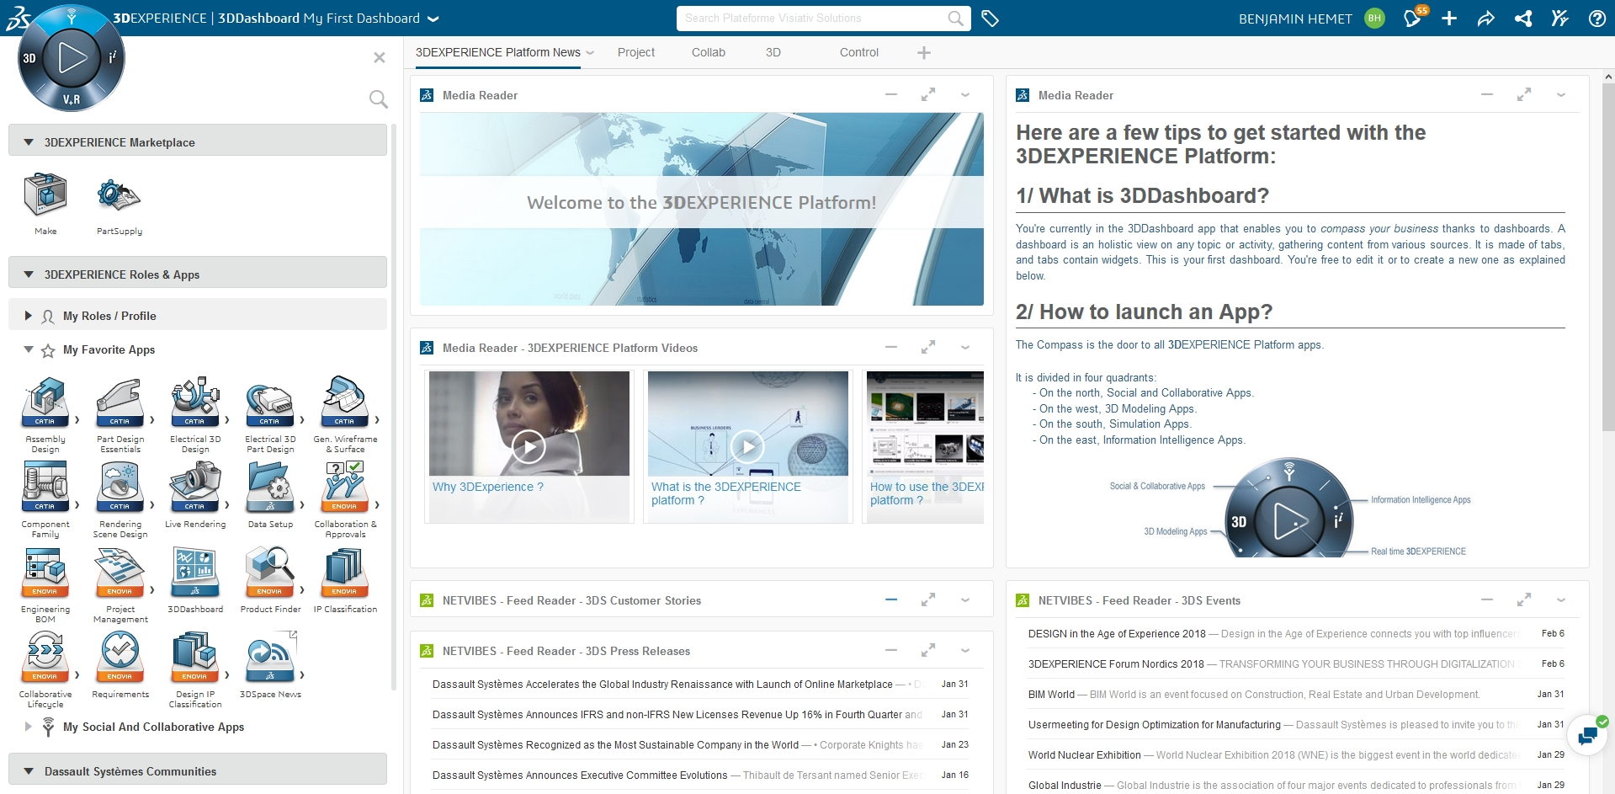Select 3DEXPERIENCE Platform News tab

coord(497,52)
